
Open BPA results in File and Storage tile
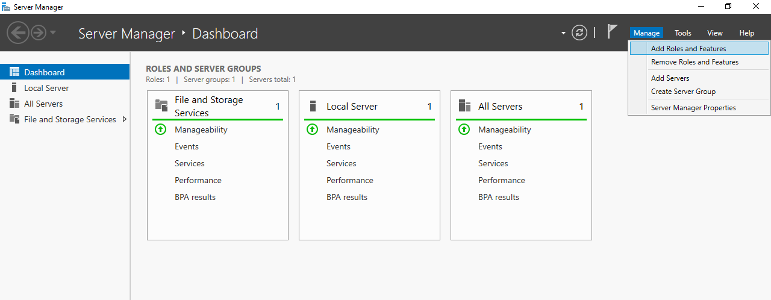click(x=195, y=197)
